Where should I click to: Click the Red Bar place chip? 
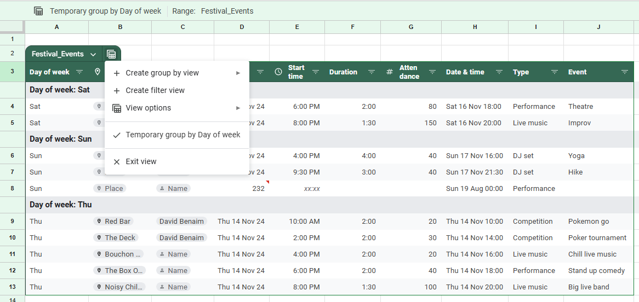pyautogui.click(x=113, y=222)
